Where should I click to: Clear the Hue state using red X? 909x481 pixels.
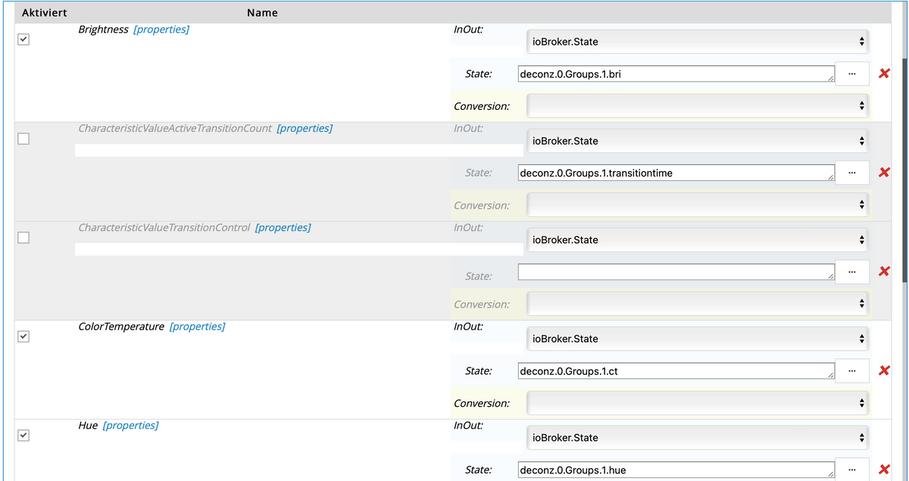[883, 470]
